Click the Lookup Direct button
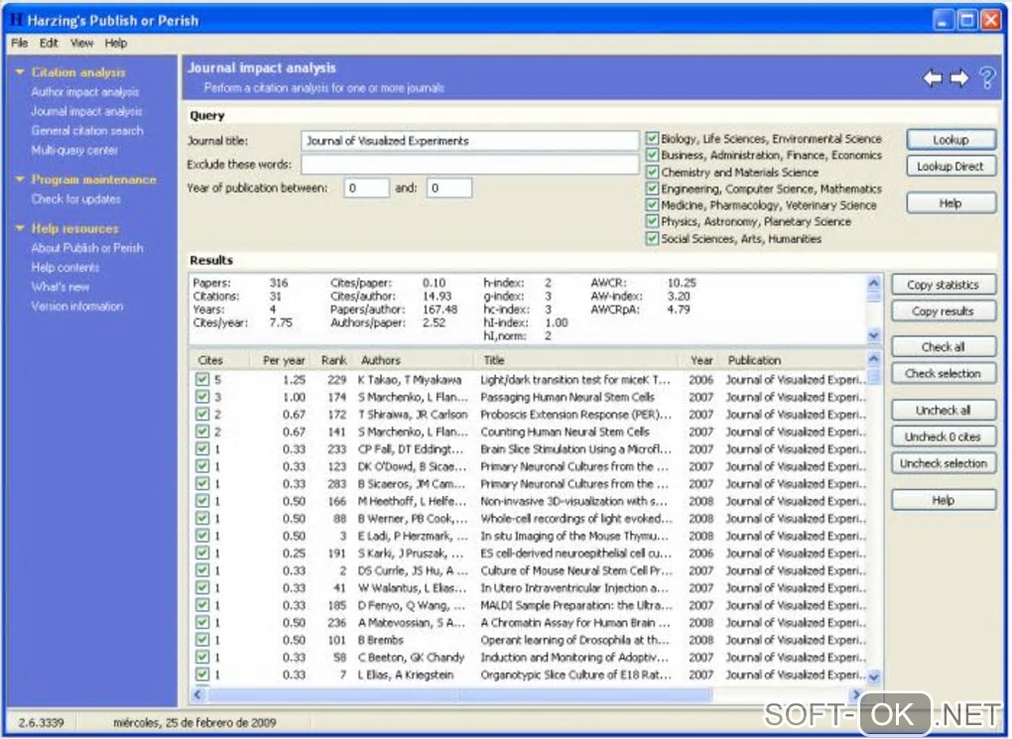 coord(950,167)
